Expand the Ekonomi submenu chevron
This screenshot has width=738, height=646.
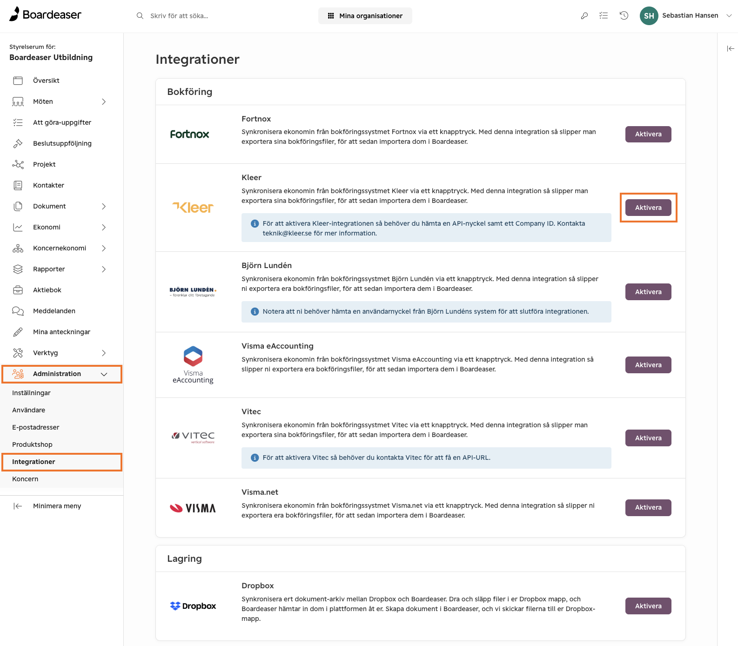[104, 227]
